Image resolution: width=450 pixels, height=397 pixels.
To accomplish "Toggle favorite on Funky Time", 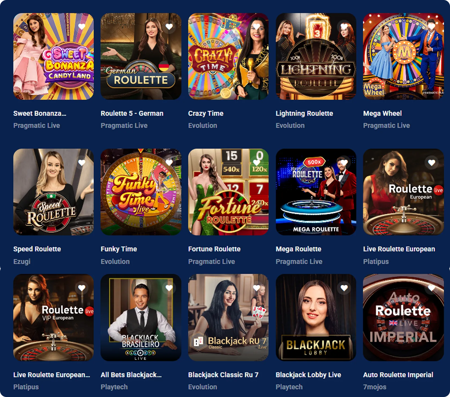I will pos(169,162).
